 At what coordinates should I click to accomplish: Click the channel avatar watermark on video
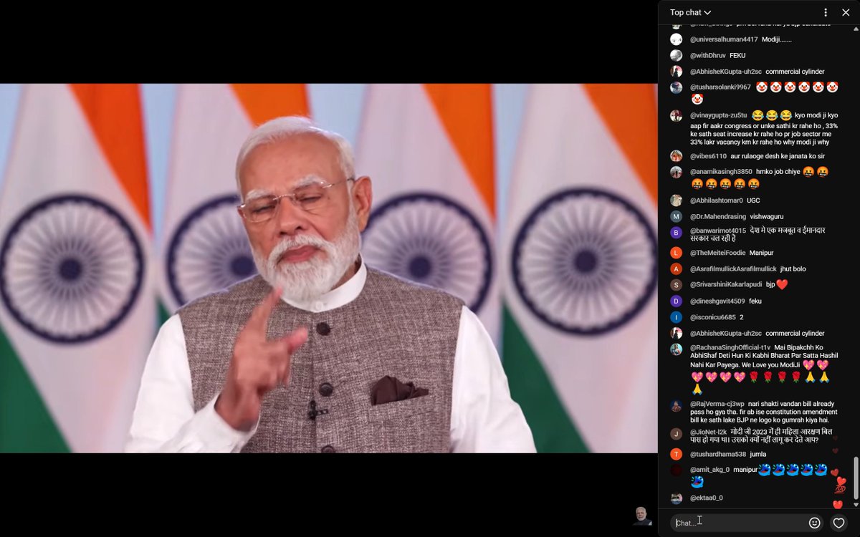click(642, 516)
